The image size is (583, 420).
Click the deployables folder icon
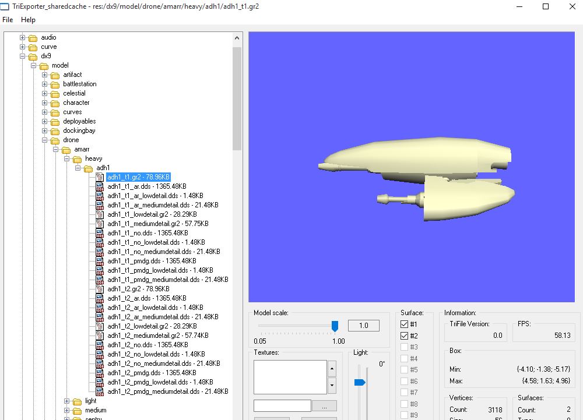coord(55,121)
